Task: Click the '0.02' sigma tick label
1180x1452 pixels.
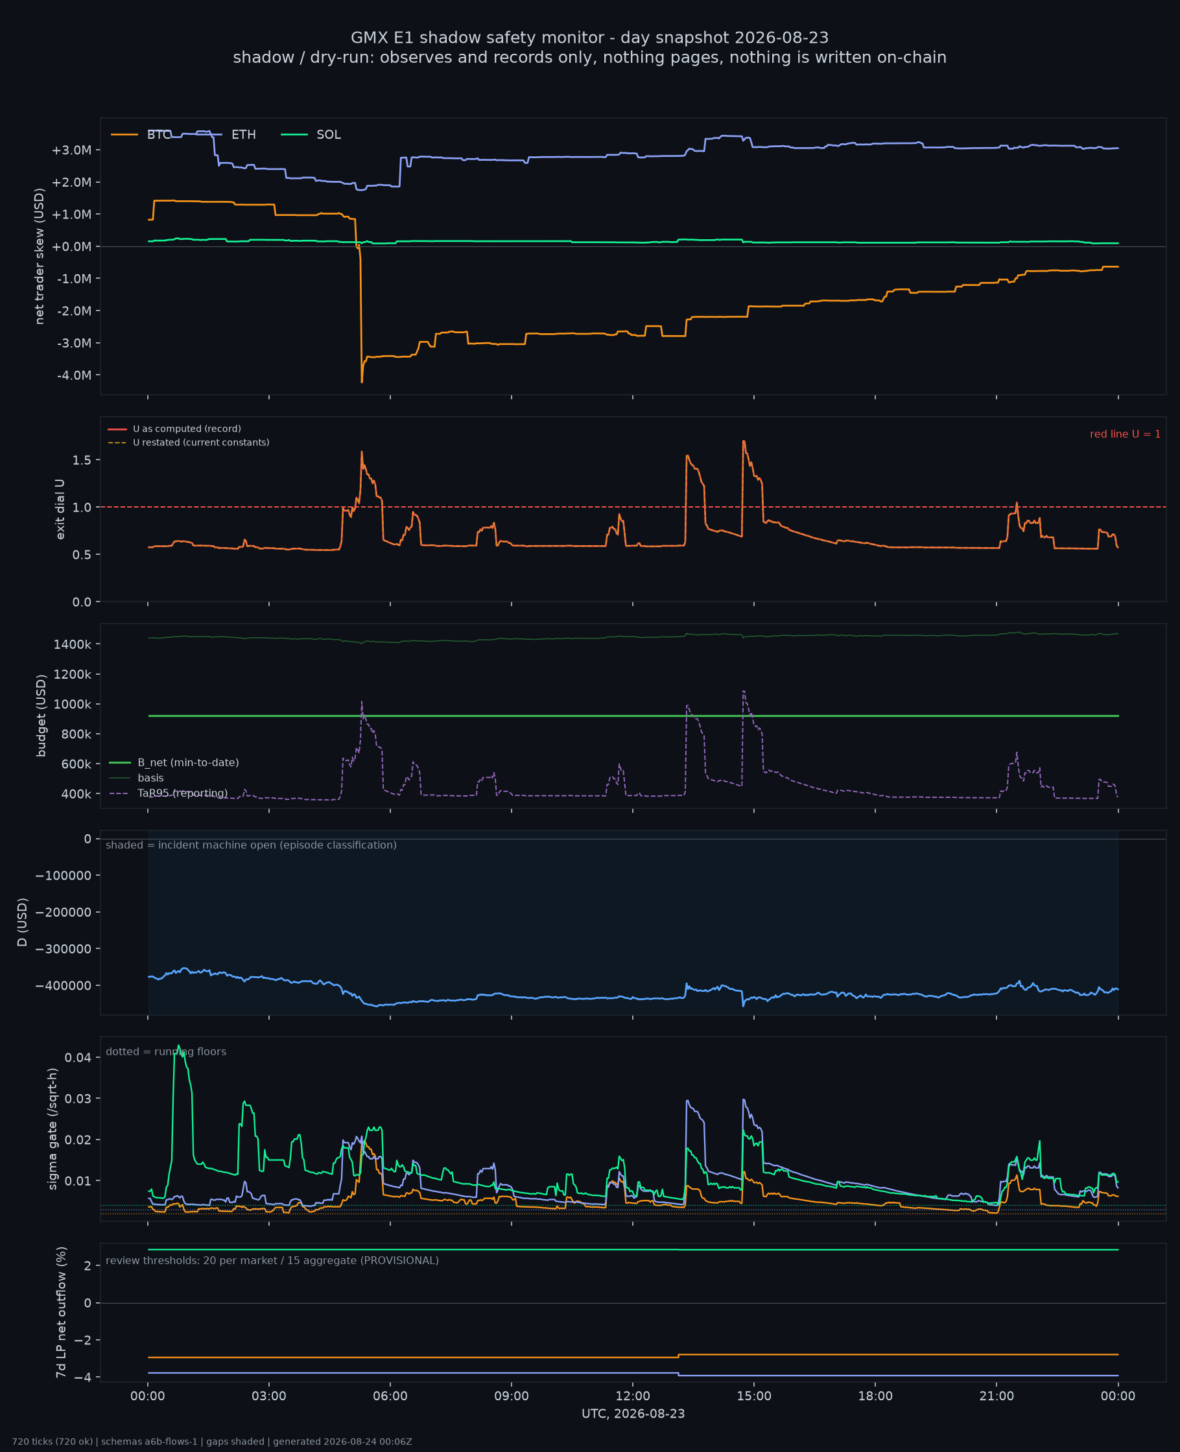Action: pos(78,1140)
